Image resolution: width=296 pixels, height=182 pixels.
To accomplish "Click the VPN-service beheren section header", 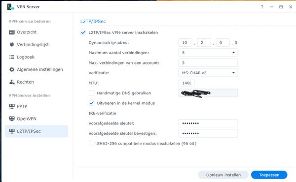I will [x=30, y=21].
